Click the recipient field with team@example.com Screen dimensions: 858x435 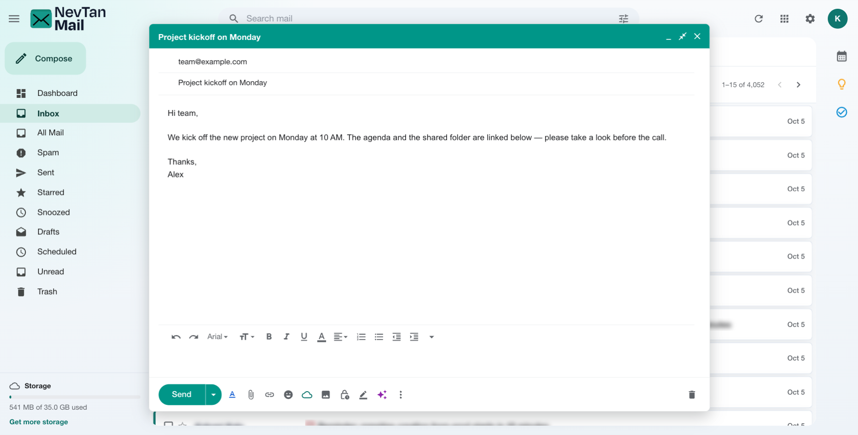pyautogui.click(x=426, y=62)
